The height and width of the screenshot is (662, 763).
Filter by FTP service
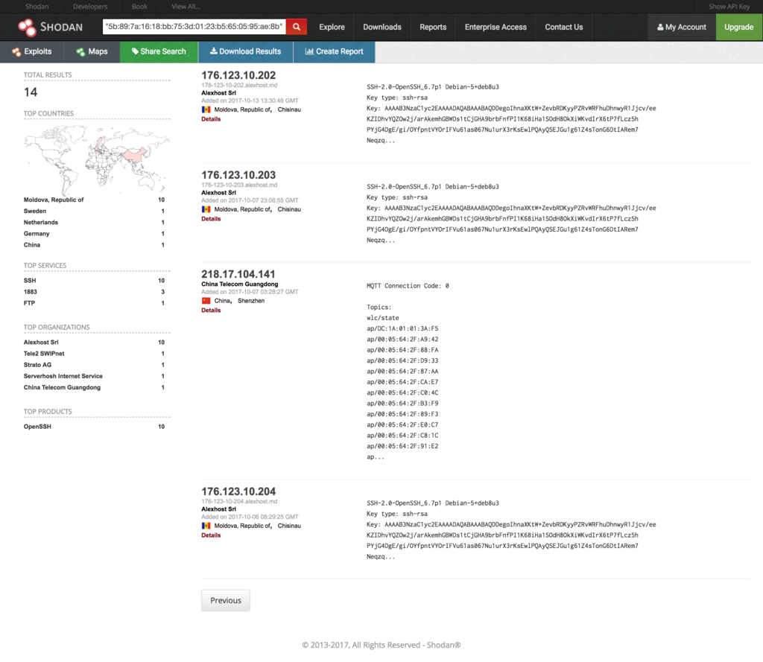pyautogui.click(x=29, y=303)
